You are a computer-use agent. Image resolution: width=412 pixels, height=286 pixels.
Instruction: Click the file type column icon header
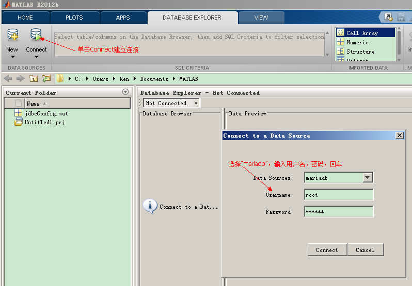click(19, 103)
